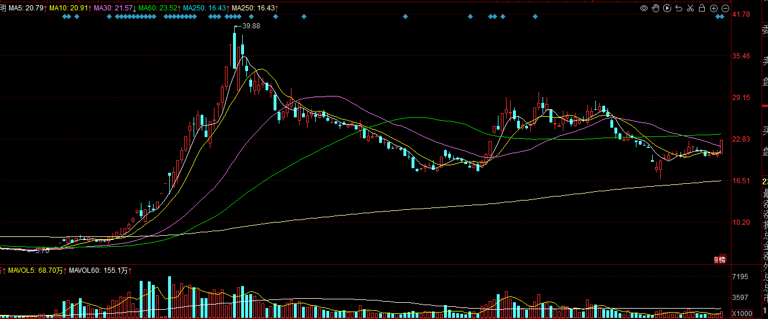768x319 pixels.
Task: Click the undo arrow icon
Action: point(679,8)
